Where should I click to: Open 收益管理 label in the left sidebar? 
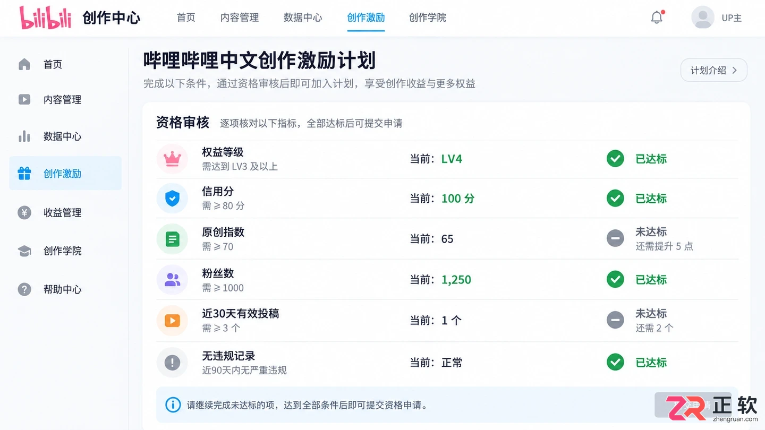[x=63, y=212]
